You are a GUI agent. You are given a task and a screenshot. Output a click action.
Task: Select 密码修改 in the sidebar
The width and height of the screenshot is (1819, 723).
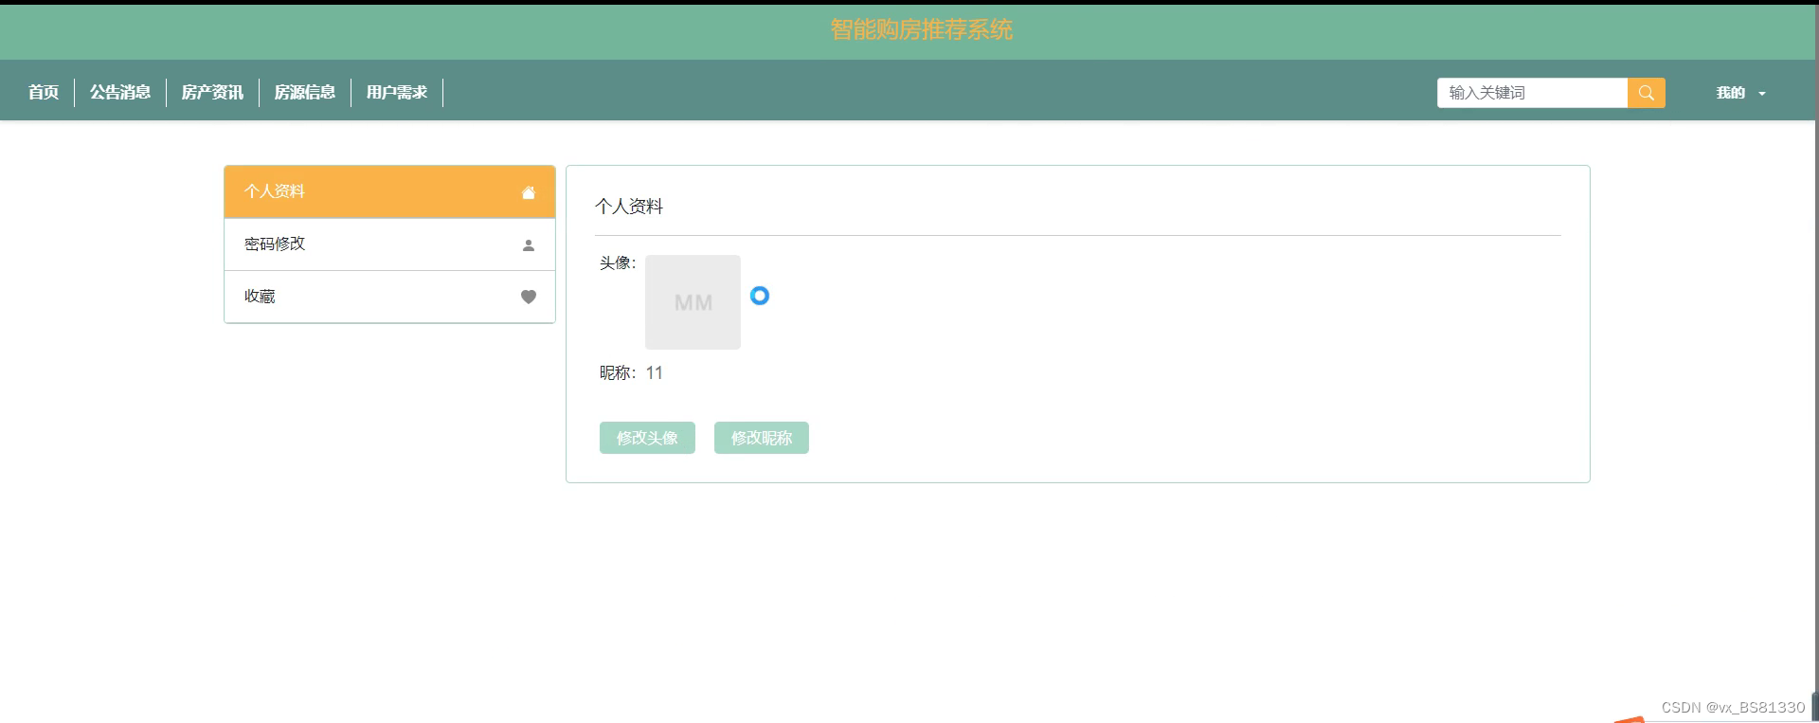tap(389, 244)
